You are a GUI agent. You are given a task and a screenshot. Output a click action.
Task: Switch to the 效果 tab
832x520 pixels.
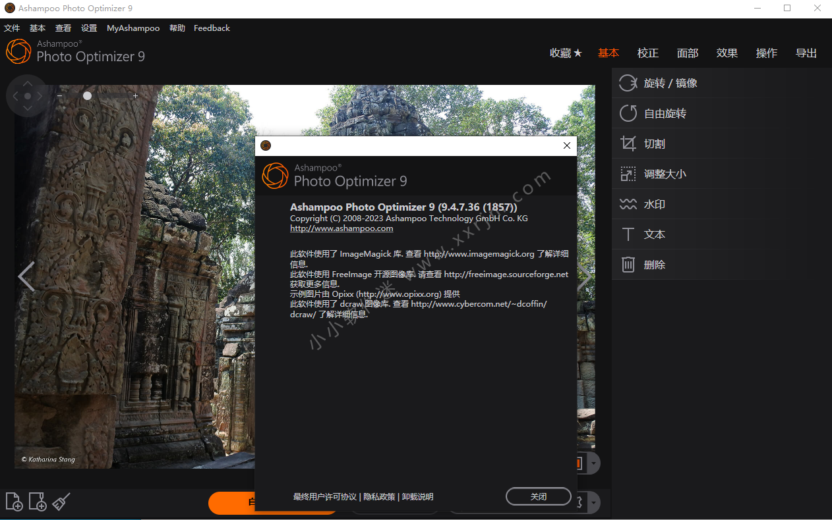tap(727, 53)
